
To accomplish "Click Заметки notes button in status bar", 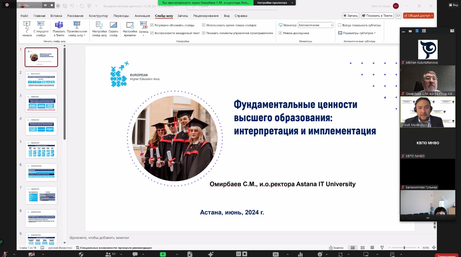I will click(x=336, y=248).
